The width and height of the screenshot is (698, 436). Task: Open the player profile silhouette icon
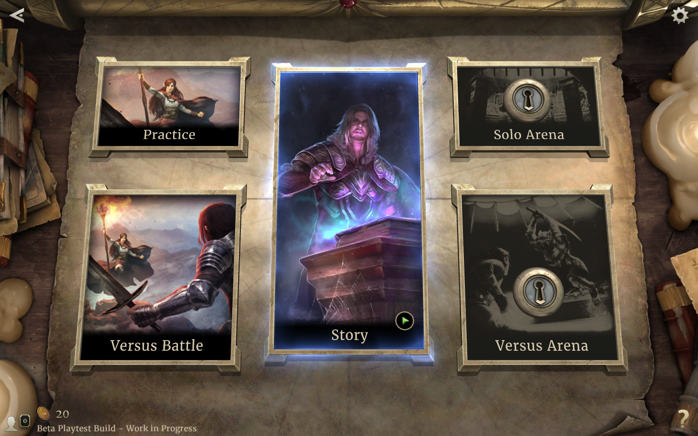(x=11, y=423)
